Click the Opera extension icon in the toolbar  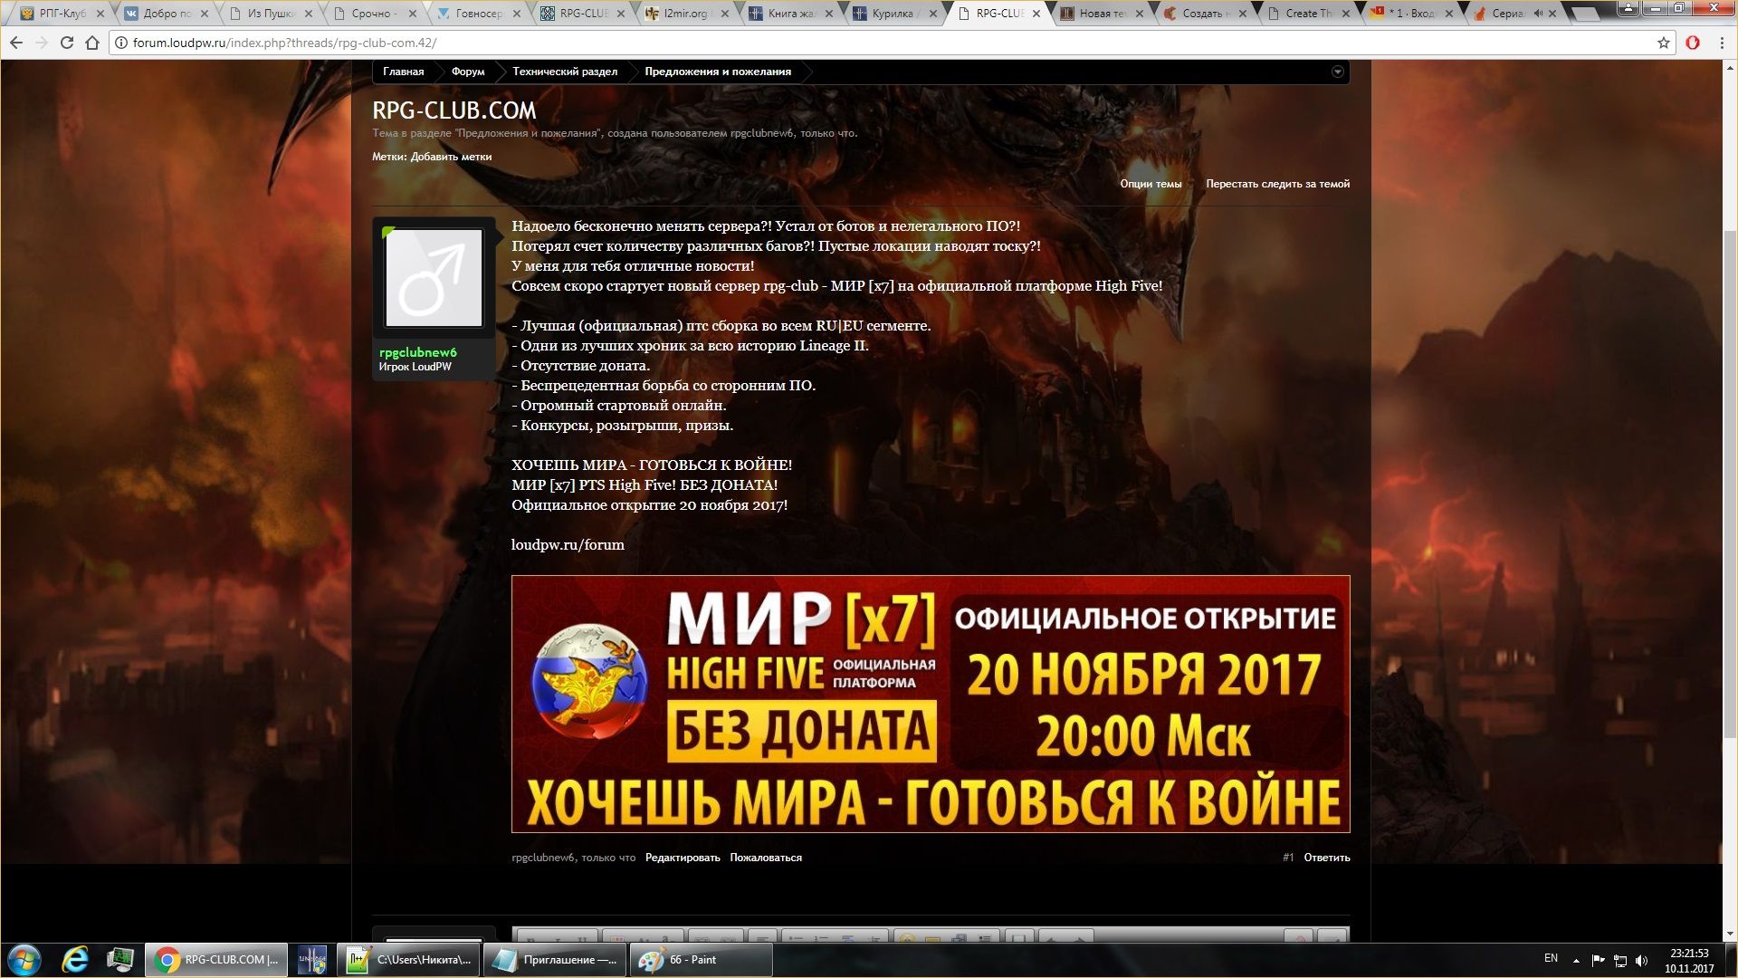1692,43
